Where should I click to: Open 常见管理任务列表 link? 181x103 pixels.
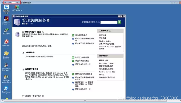(x=106, y=69)
